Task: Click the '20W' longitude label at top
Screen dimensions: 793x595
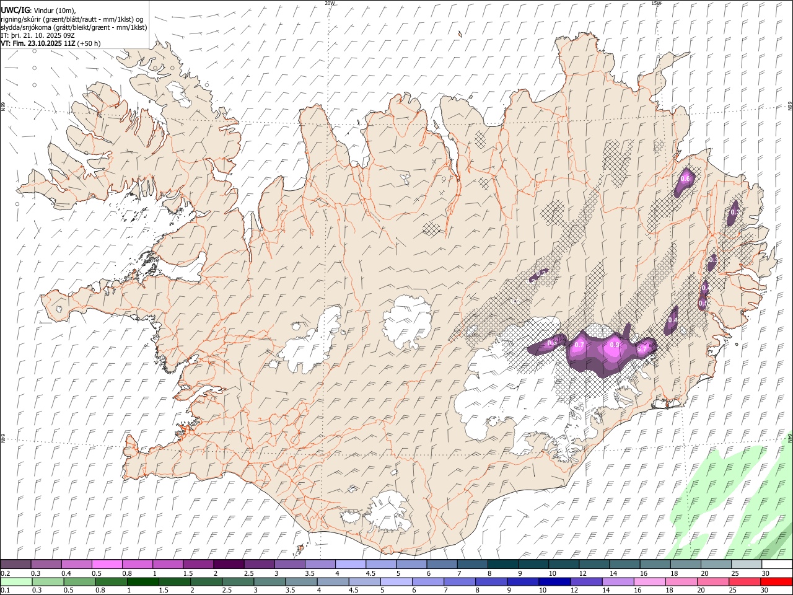Action: tap(330, 3)
